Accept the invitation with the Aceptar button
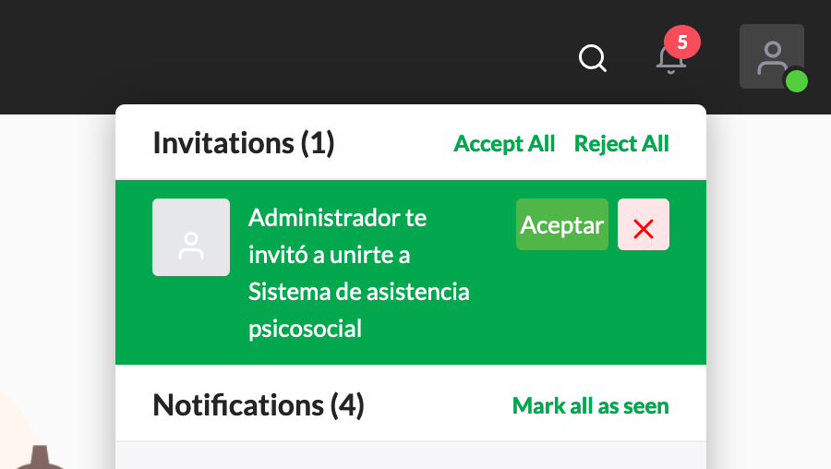 click(562, 224)
